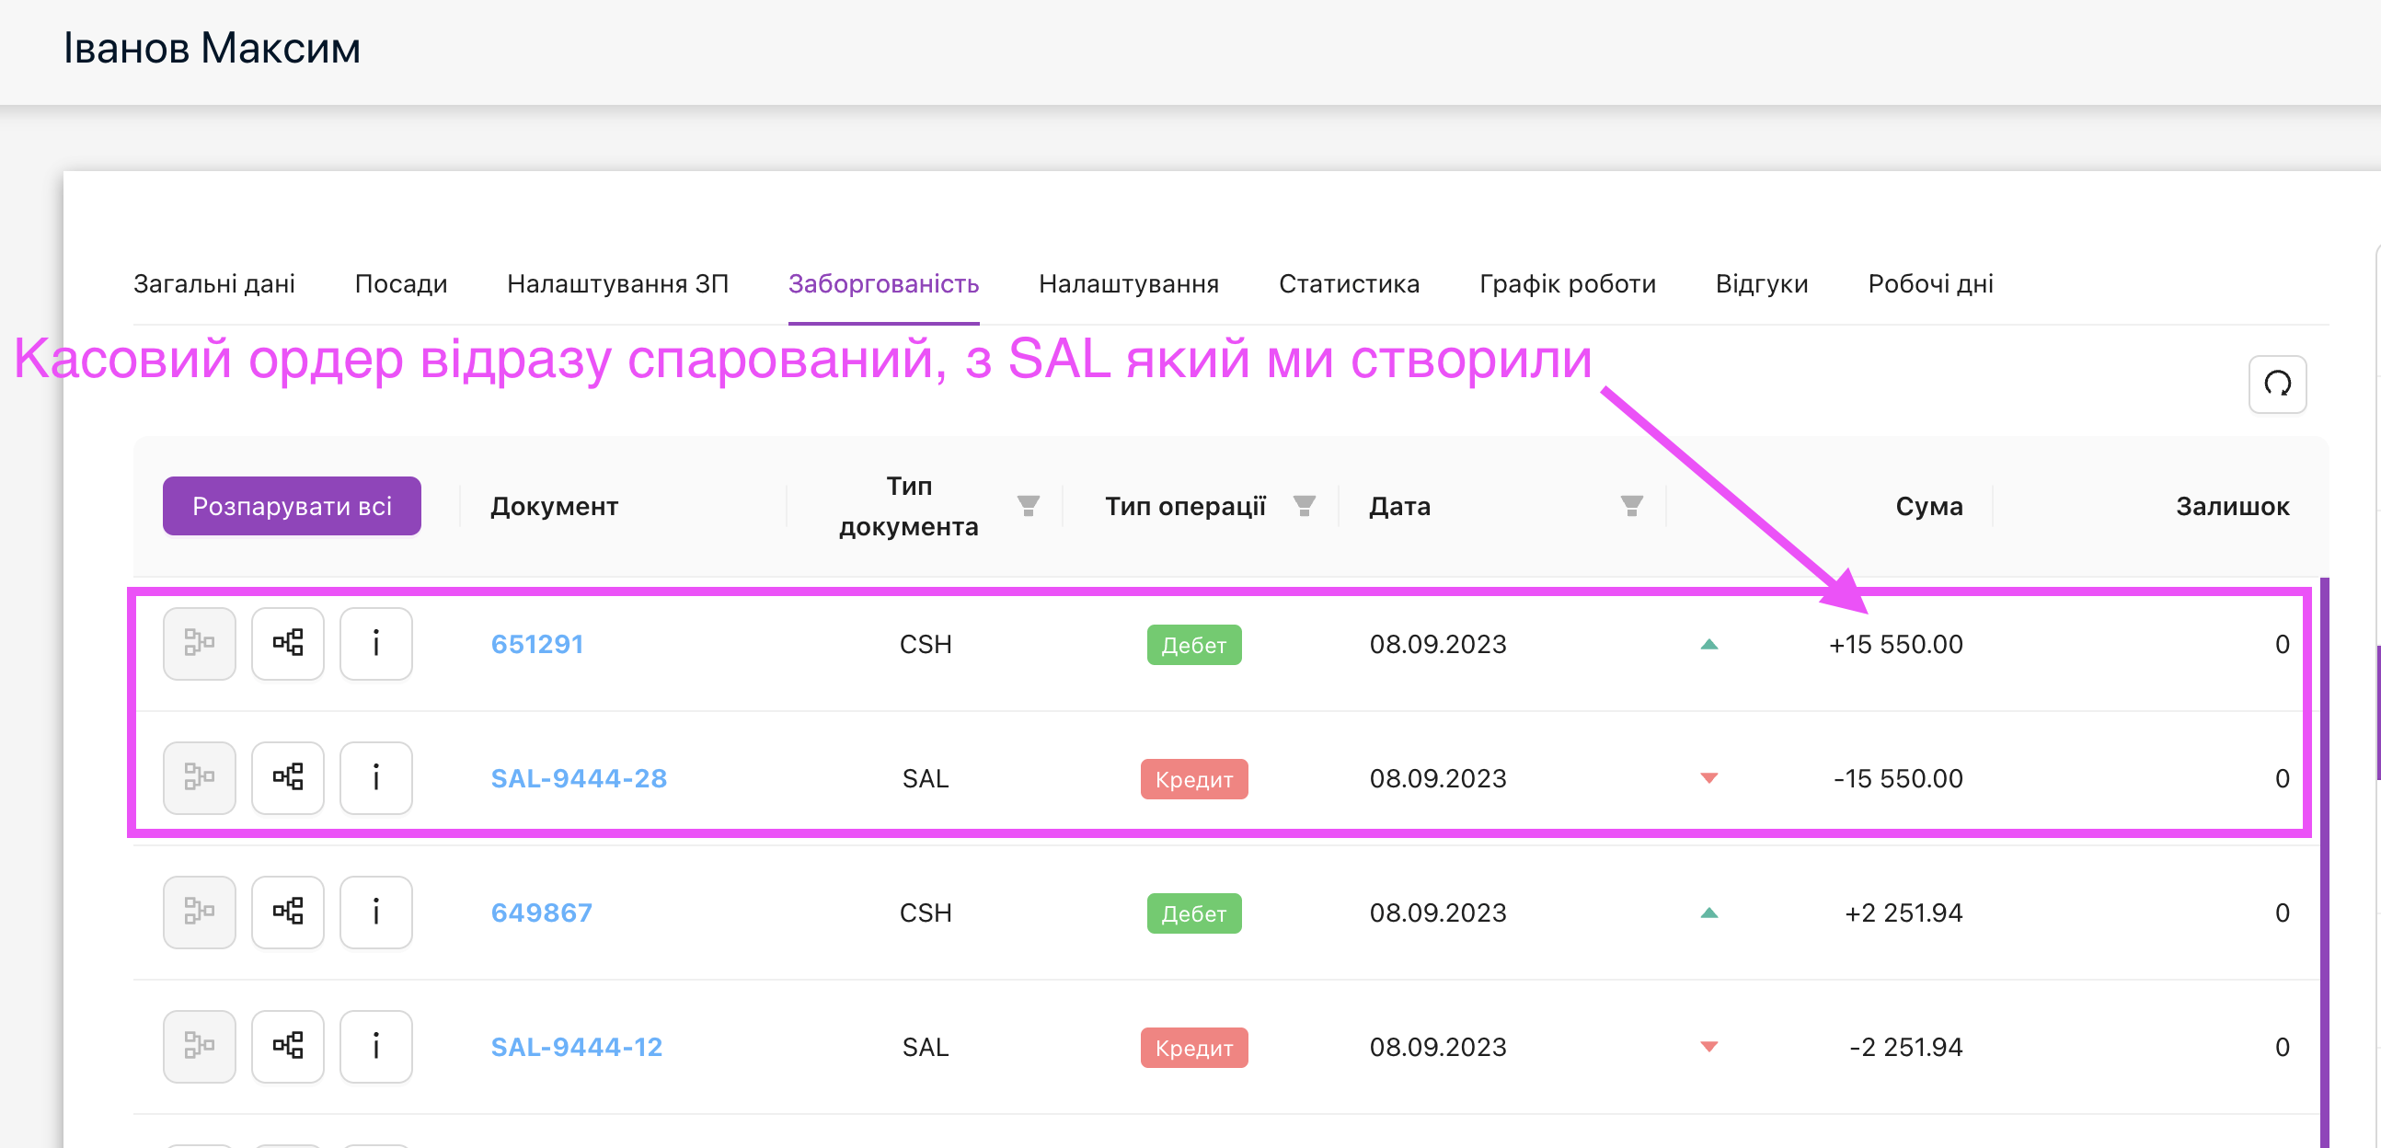
Task: Open filter for Тип документа column
Action: pos(1028,506)
